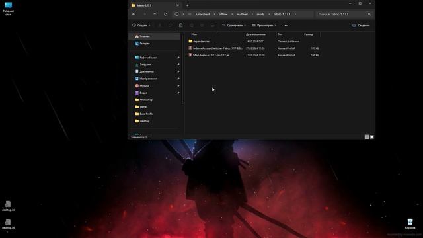Click the Share icon in toolbar

(x=202, y=25)
